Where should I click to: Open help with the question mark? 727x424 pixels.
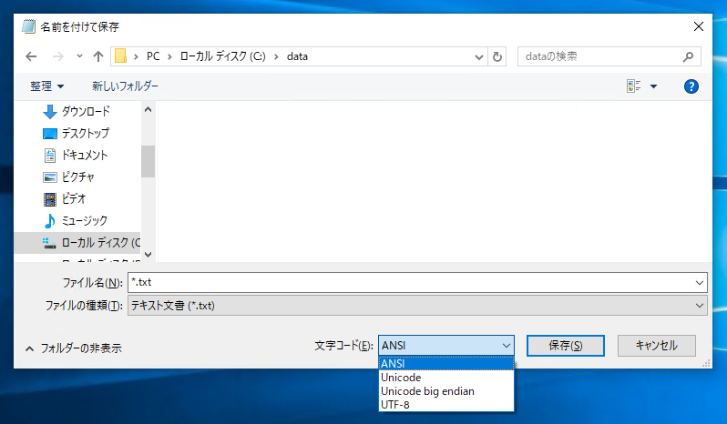691,86
